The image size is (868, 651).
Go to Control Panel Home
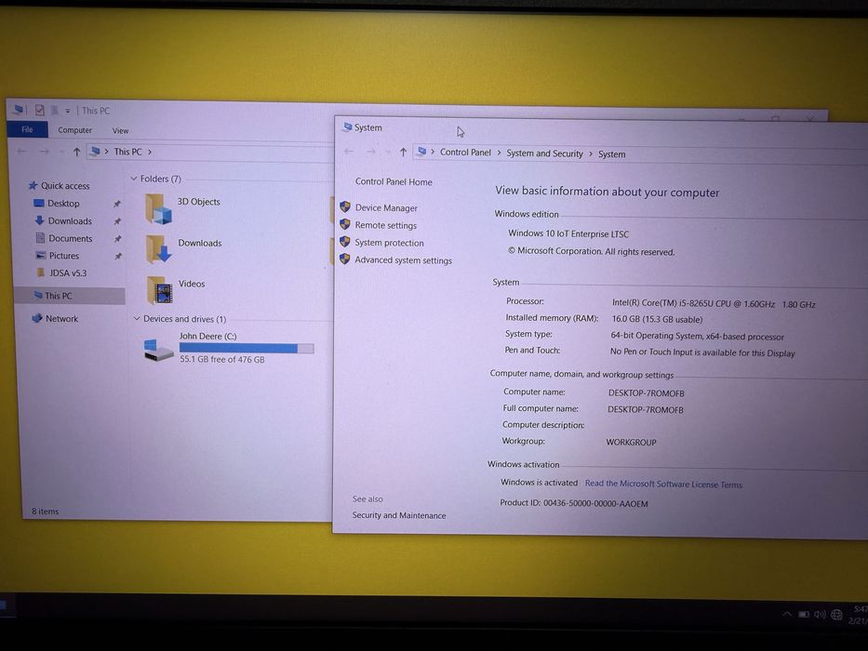(394, 181)
